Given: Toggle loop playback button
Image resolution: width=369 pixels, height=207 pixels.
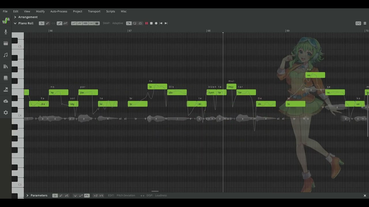Looking at the screenshot, I should pyautogui.click(x=135, y=23).
